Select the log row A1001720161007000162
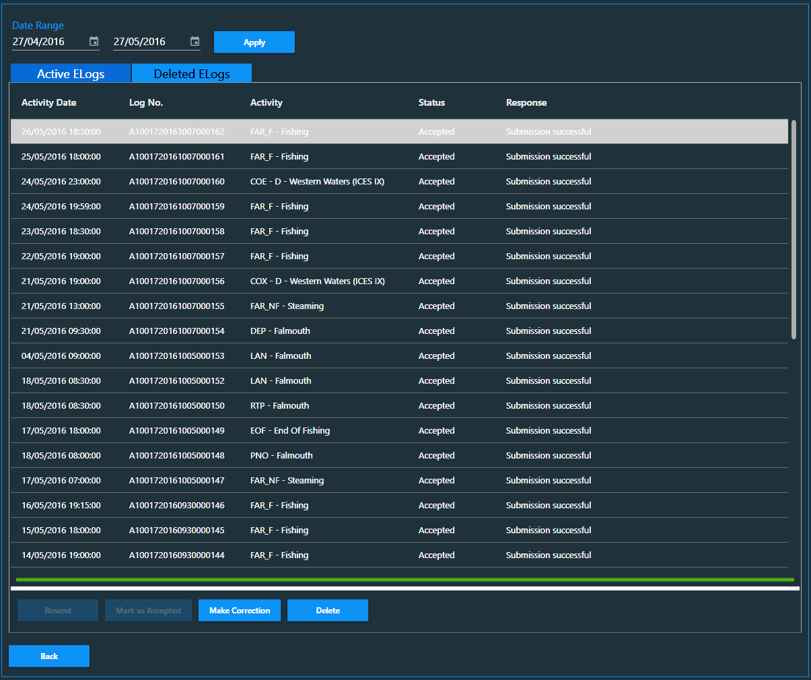Viewport: 811px width, 680px height. (x=399, y=132)
